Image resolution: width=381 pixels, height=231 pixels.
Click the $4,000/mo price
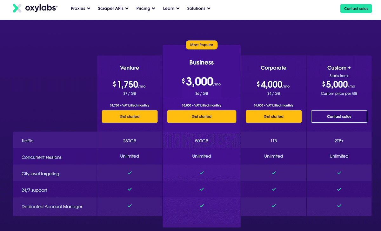click(273, 85)
